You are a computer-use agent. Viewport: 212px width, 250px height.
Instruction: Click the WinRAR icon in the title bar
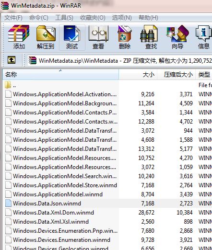click(5, 6)
